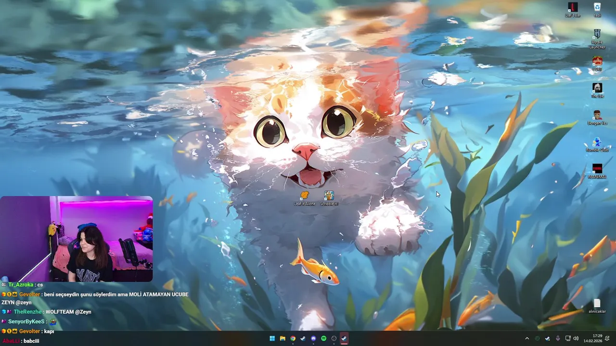The height and width of the screenshot is (346, 616).
Task: Click the highlighted active Steam taskbar icon
Action: 344,338
